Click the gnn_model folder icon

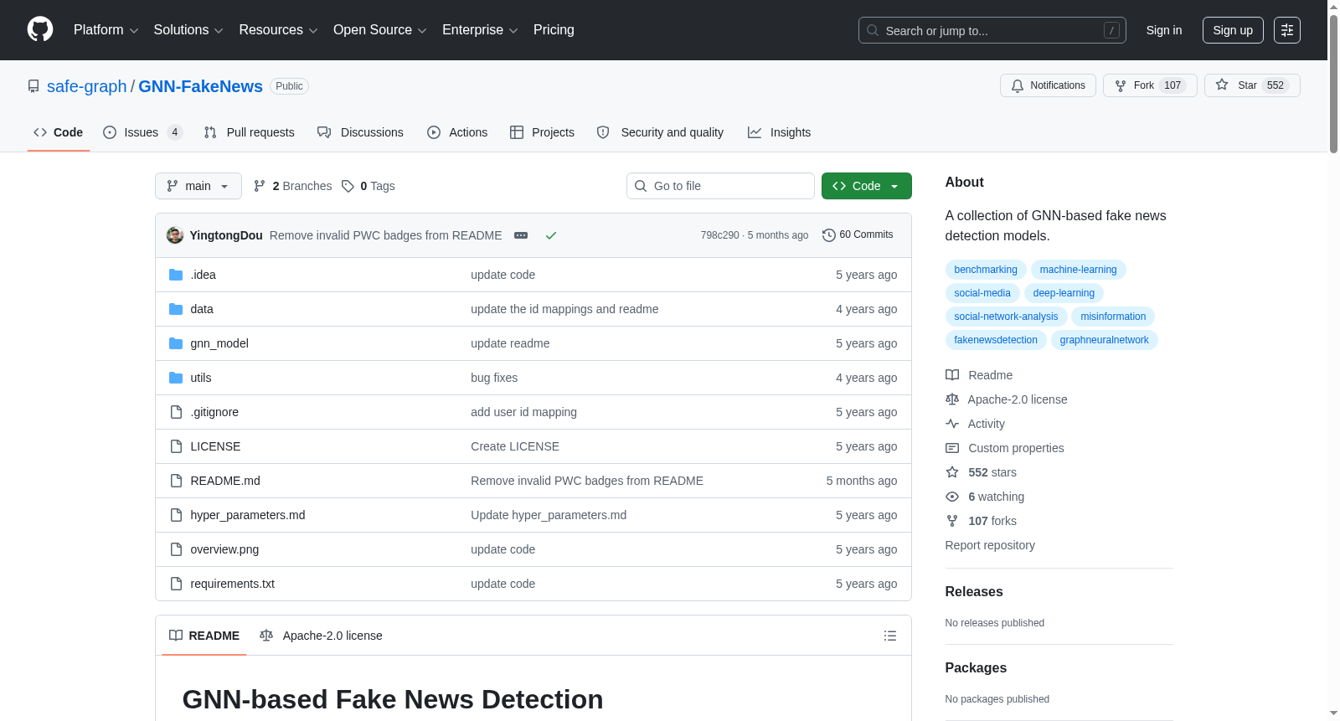pos(176,343)
